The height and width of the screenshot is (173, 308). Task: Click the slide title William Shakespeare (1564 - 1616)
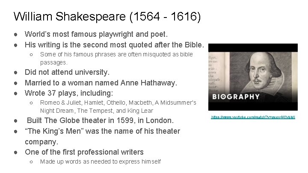click(x=107, y=16)
